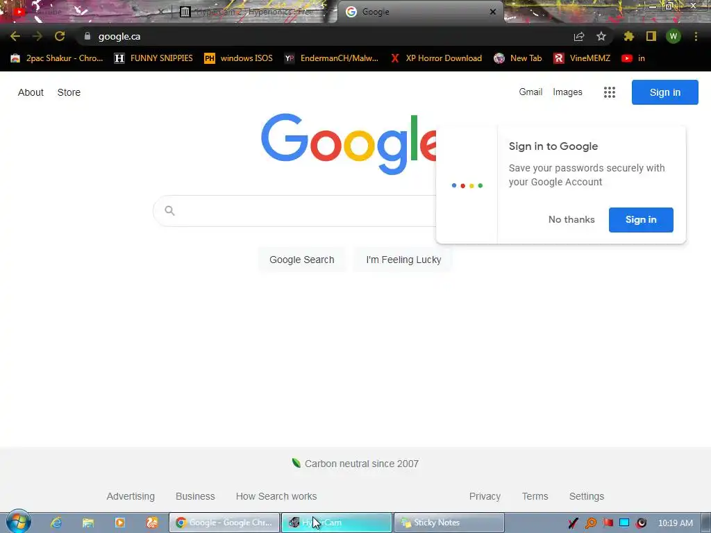Image resolution: width=711 pixels, height=533 pixels.
Task: Open Carbon neutral since 2007 link
Action: pyautogui.click(x=355, y=464)
